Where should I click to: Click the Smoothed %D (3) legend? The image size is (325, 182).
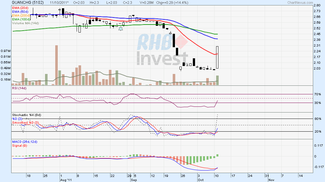coord(25,122)
